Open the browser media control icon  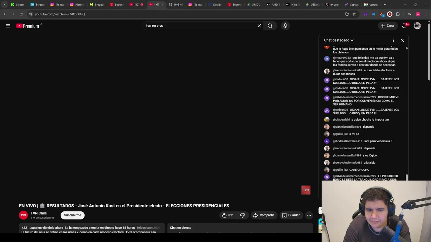[x=409, y=14]
